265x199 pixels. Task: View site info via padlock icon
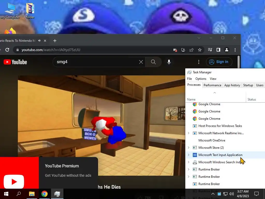point(17,50)
